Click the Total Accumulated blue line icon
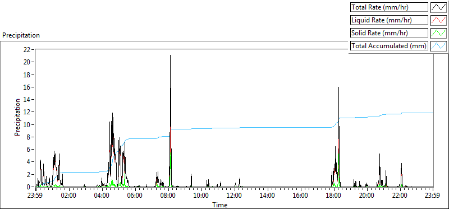This screenshot has width=449, height=209. (x=439, y=46)
